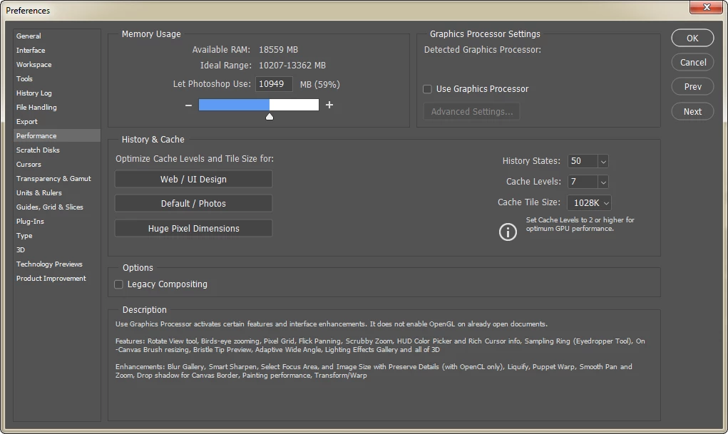The height and width of the screenshot is (434, 728).
Task: Toggle the Legacy Compositing checkbox
Action: [x=118, y=284]
